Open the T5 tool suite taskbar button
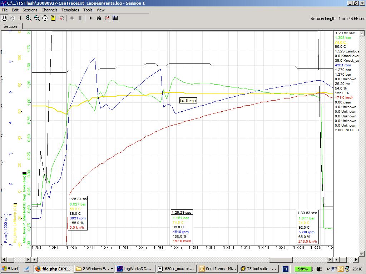The image size is (366, 274). click(259, 269)
